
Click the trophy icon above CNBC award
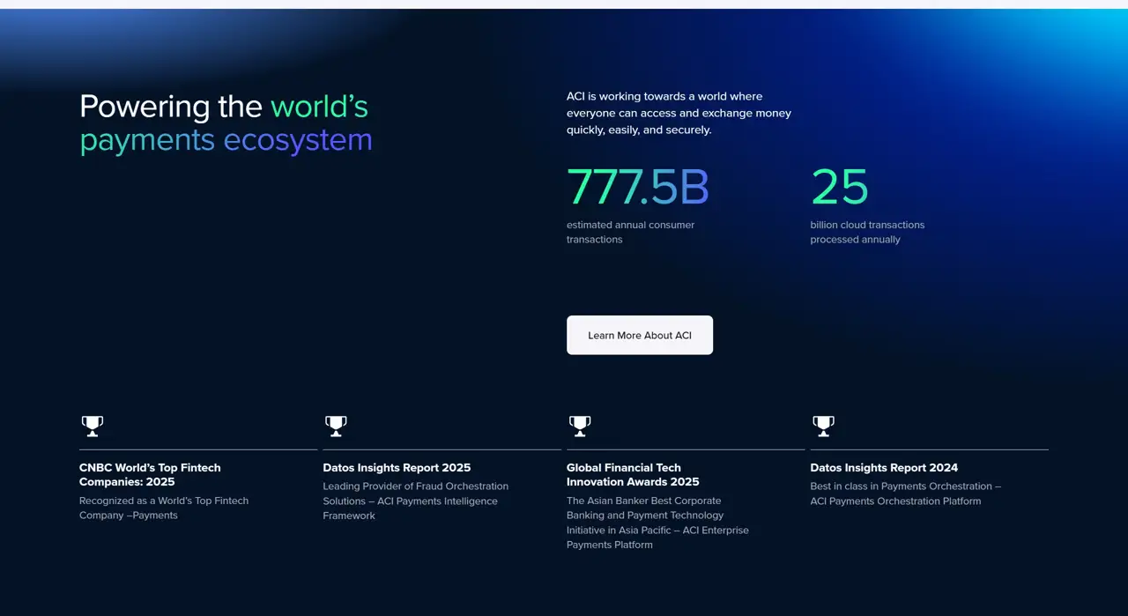tap(93, 427)
